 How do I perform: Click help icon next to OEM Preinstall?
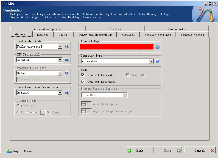point(66,60)
